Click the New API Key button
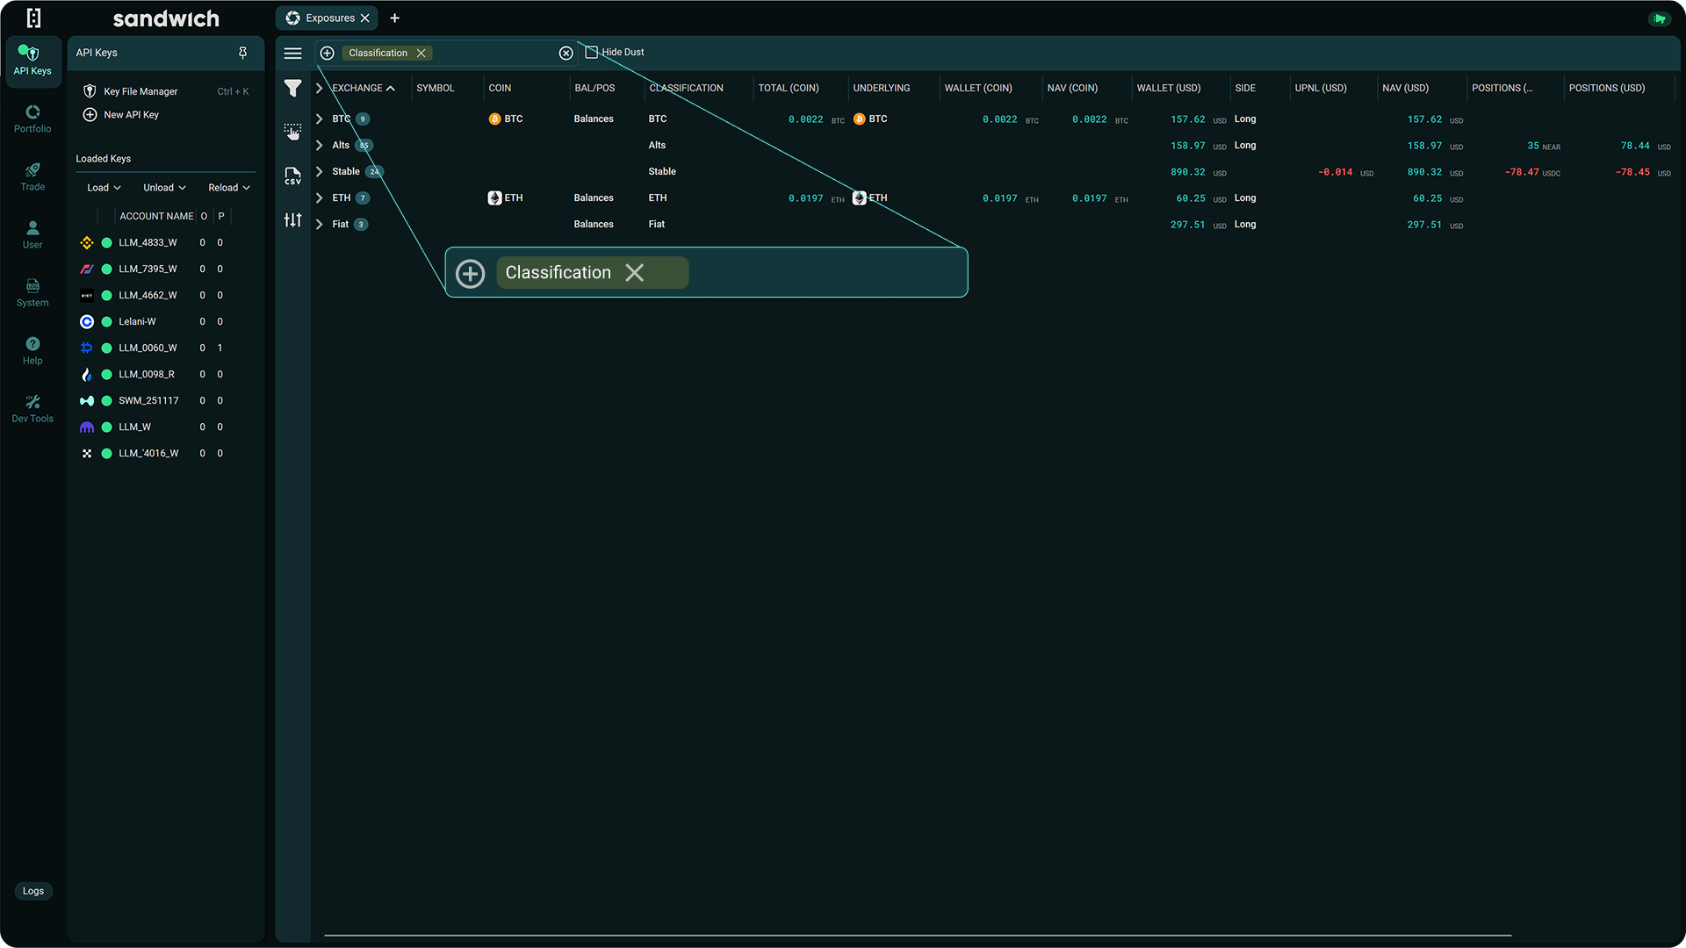The width and height of the screenshot is (1686, 948). [130, 114]
